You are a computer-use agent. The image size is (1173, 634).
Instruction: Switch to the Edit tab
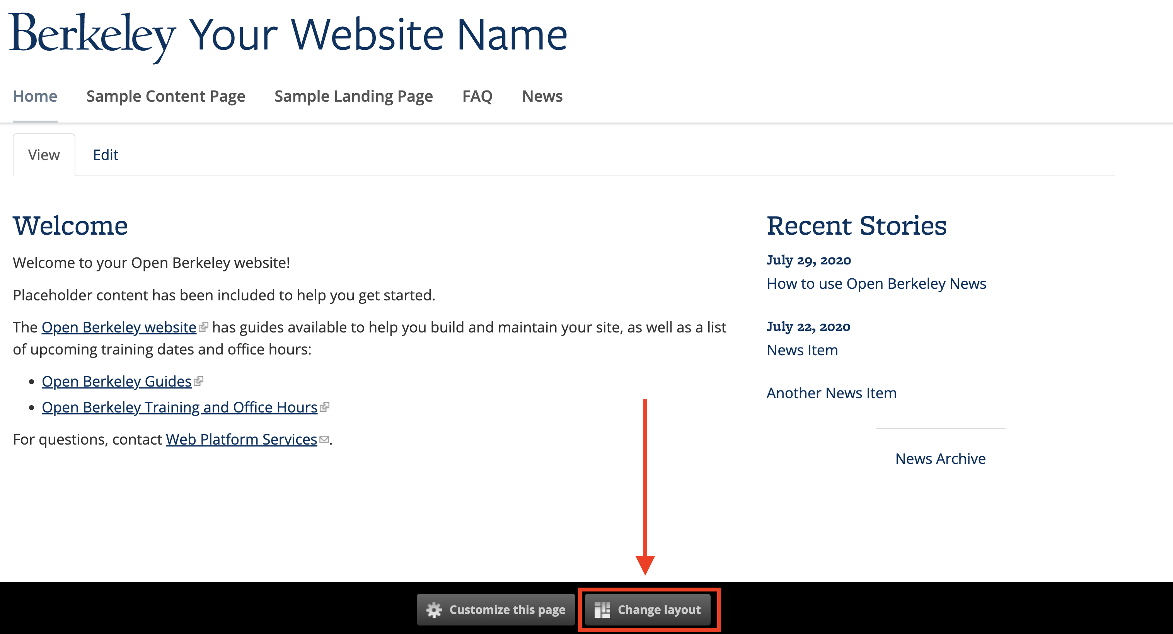[x=106, y=155]
